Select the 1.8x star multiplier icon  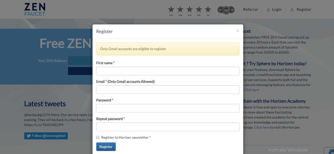coord(199,10)
